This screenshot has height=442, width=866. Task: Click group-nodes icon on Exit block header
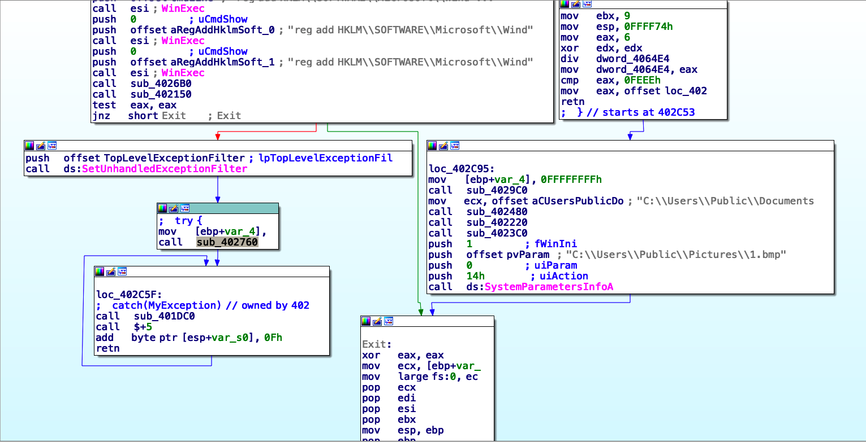(388, 321)
